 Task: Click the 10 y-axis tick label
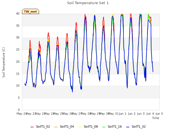(18, 86)
